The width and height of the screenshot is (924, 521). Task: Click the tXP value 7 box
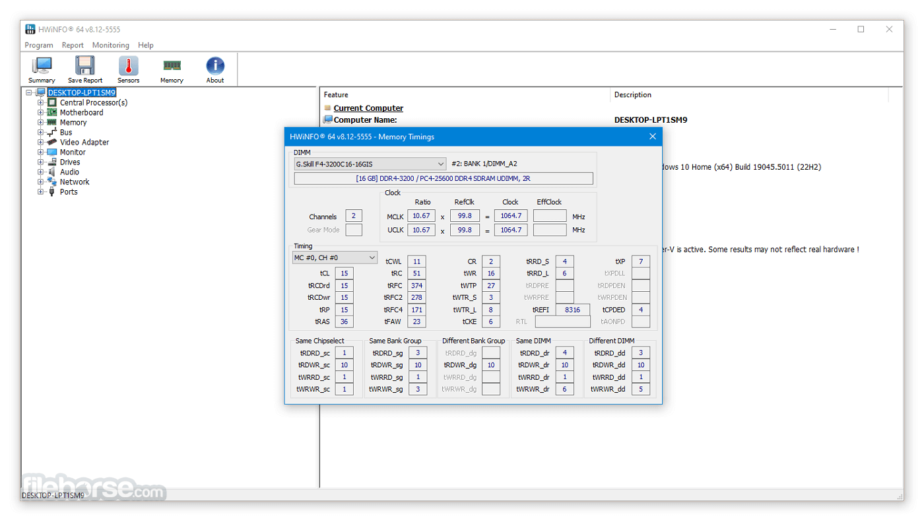[x=641, y=261]
